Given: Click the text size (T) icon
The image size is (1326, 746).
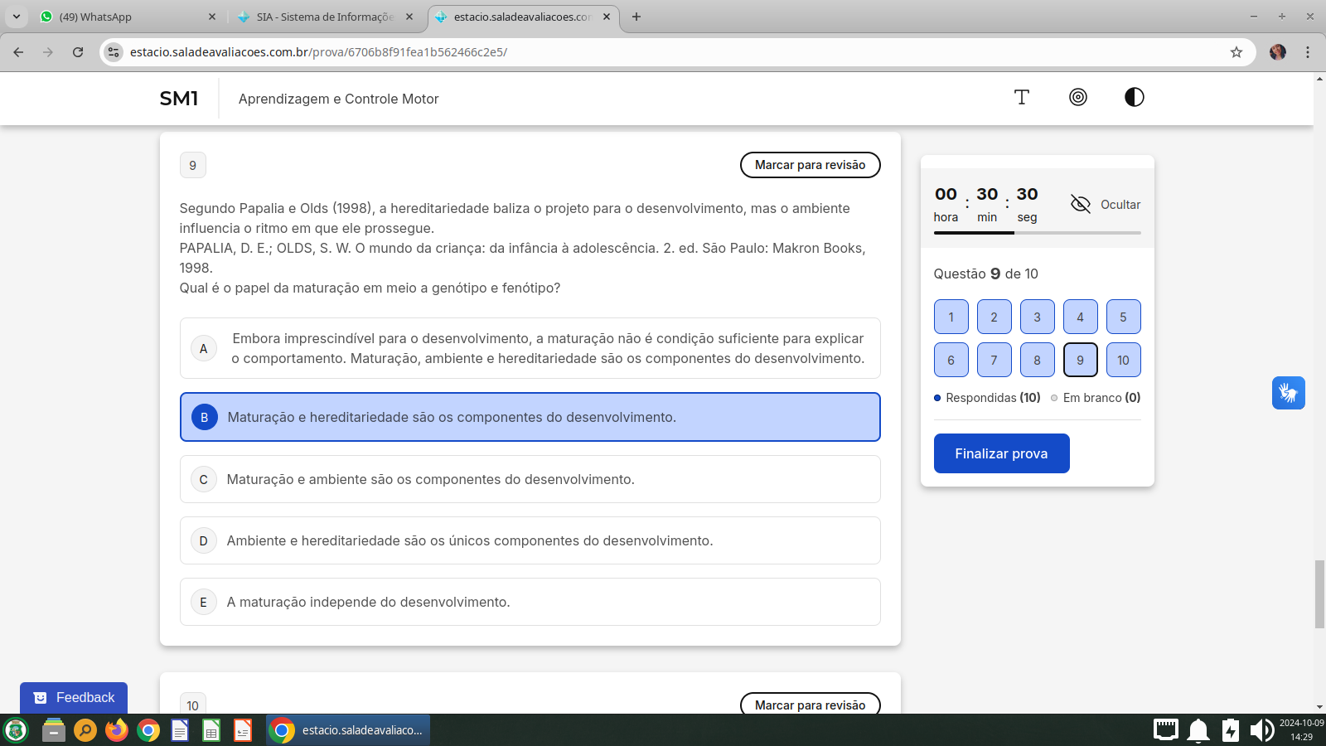Looking at the screenshot, I should coord(1021,98).
